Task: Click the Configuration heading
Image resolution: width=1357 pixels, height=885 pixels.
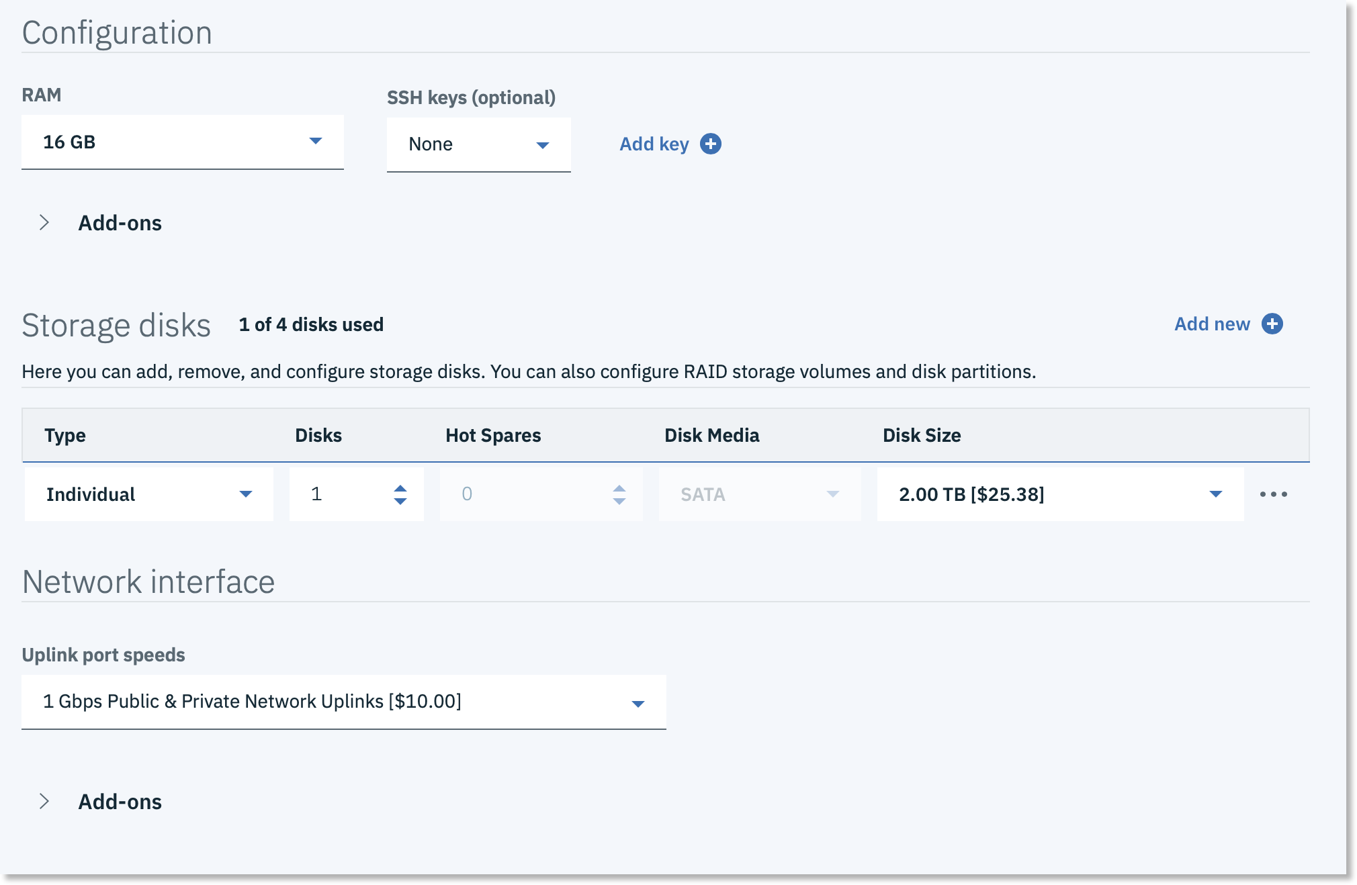Action: point(117,33)
